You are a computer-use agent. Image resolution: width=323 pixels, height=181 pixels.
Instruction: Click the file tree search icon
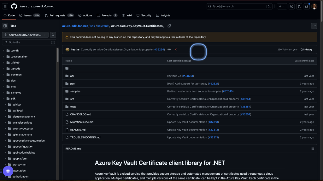pos(53,35)
